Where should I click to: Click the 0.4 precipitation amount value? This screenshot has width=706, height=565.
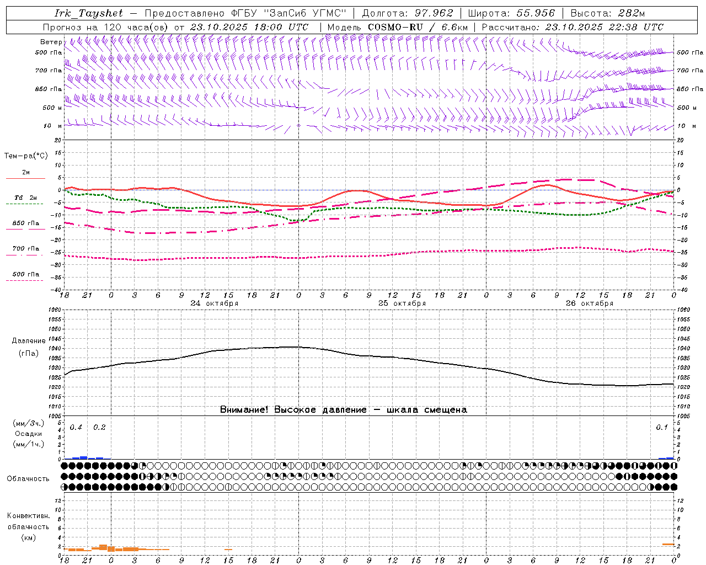(x=76, y=428)
